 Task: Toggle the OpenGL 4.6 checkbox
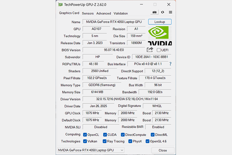tap(147, 141)
